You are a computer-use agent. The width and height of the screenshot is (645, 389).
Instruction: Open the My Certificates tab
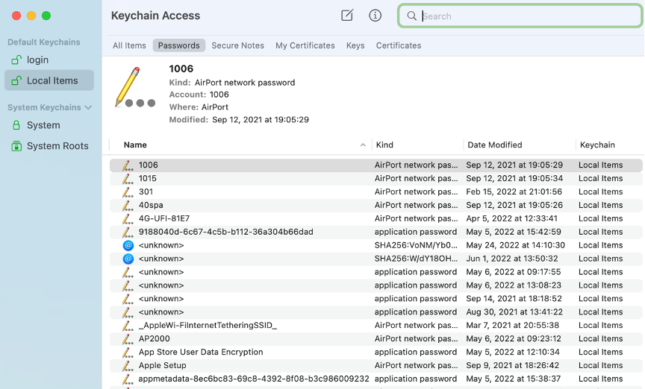305,45
